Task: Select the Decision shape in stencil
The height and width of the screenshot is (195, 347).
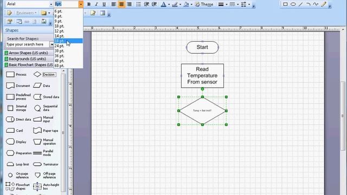Action: 45,75
